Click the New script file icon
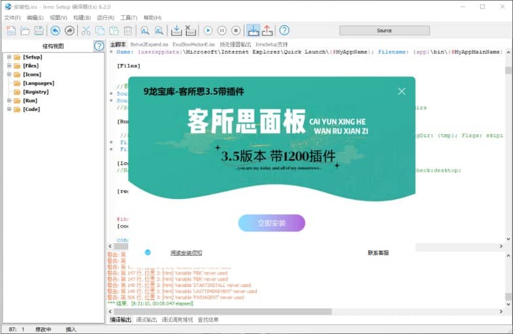The width and height of the screenshot is (513, 334). pos(11,31)
